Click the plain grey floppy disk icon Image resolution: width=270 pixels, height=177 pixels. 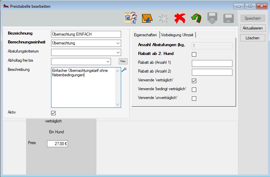click(228, 18)
